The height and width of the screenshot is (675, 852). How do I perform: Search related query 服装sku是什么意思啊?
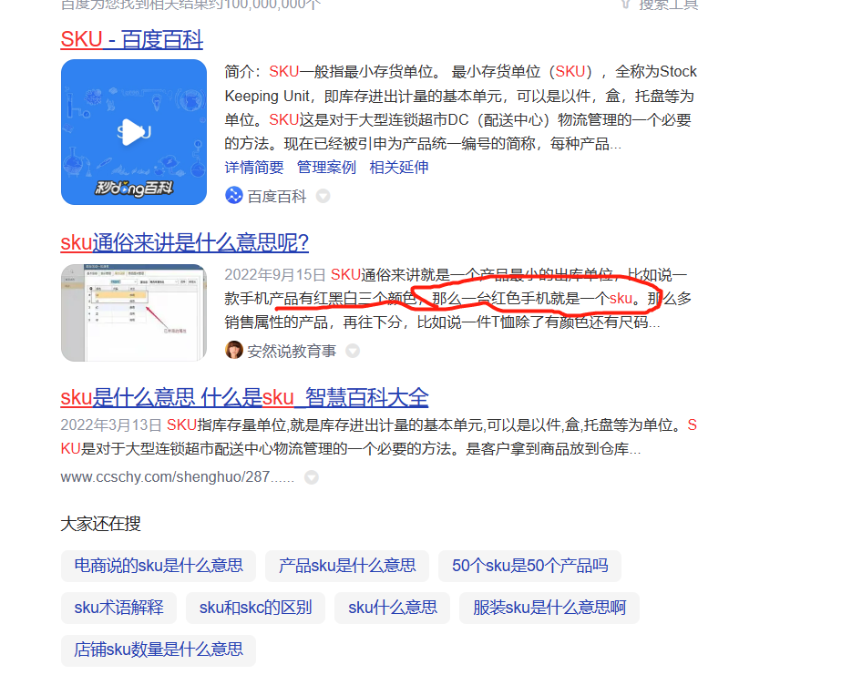pos(549,608)
